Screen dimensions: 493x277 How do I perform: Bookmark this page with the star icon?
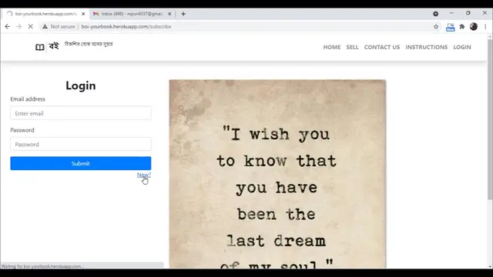[436, 27]
